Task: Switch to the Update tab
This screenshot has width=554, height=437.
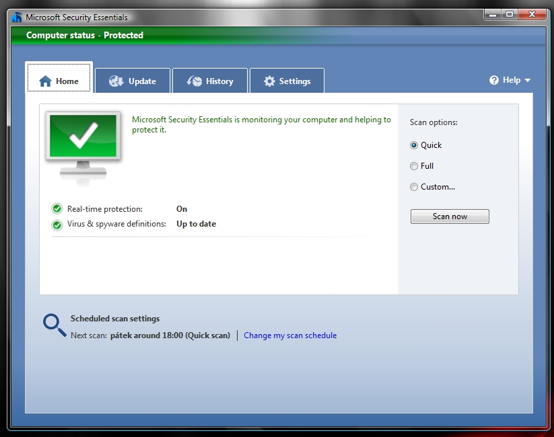Action: tap(133, 81)
